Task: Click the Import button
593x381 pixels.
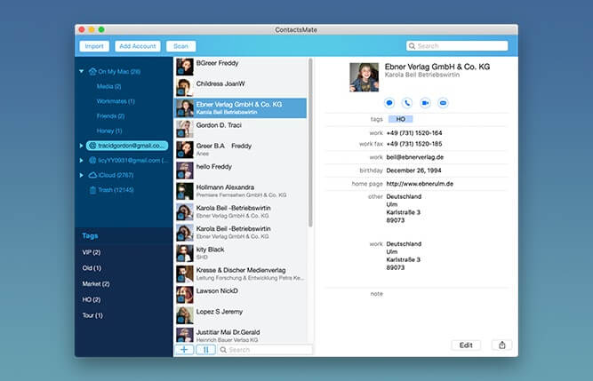Action: coord(94,46)
